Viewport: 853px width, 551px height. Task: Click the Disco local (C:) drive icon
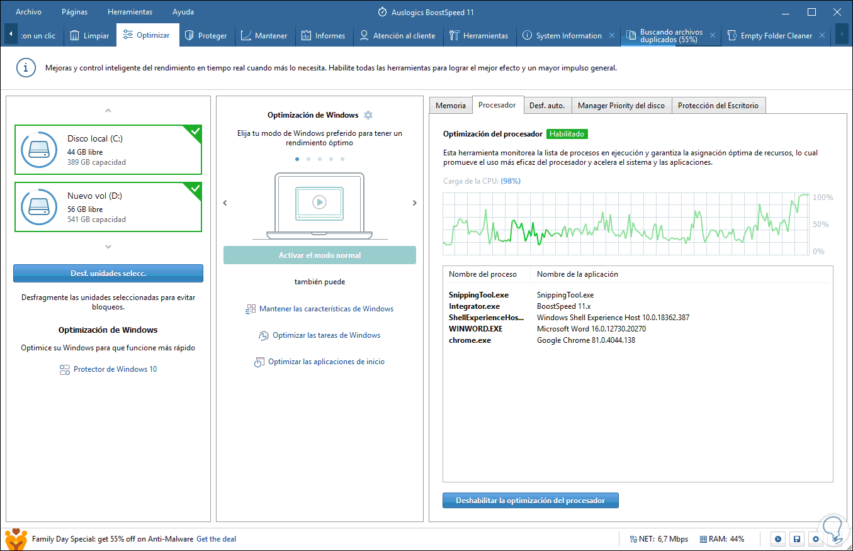tap(40, 151)
